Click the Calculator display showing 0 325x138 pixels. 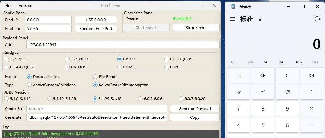point(317,44)
